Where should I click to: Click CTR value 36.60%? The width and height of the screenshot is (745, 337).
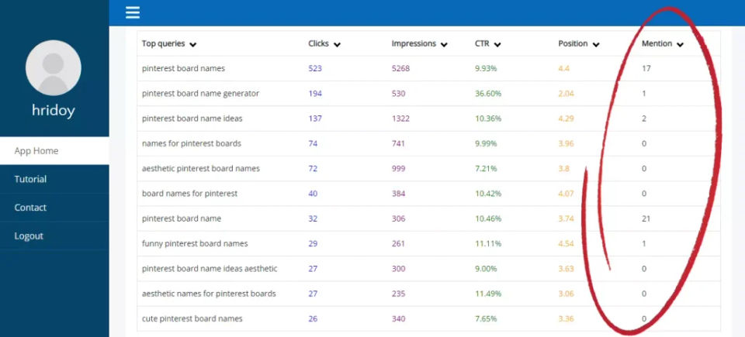(488, 94)
